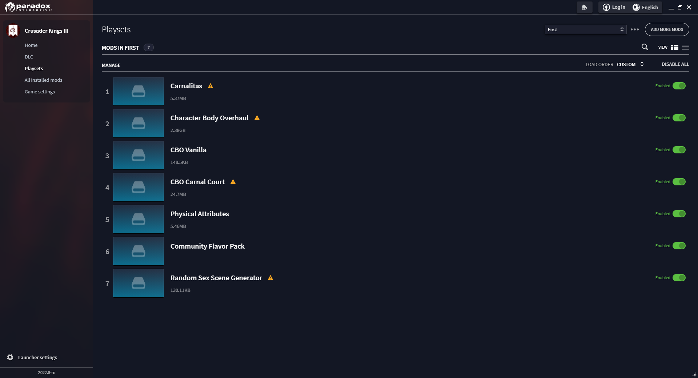Click the Character Body Overhaul mod name

[209, 118]
